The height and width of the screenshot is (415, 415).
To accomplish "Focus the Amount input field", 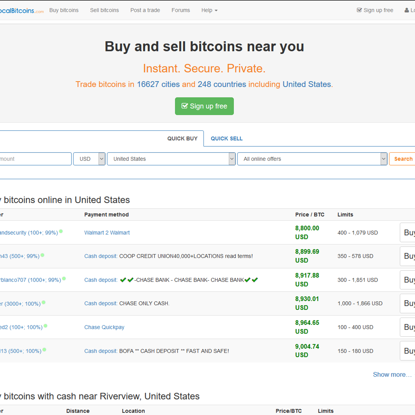I will (36, 159).
